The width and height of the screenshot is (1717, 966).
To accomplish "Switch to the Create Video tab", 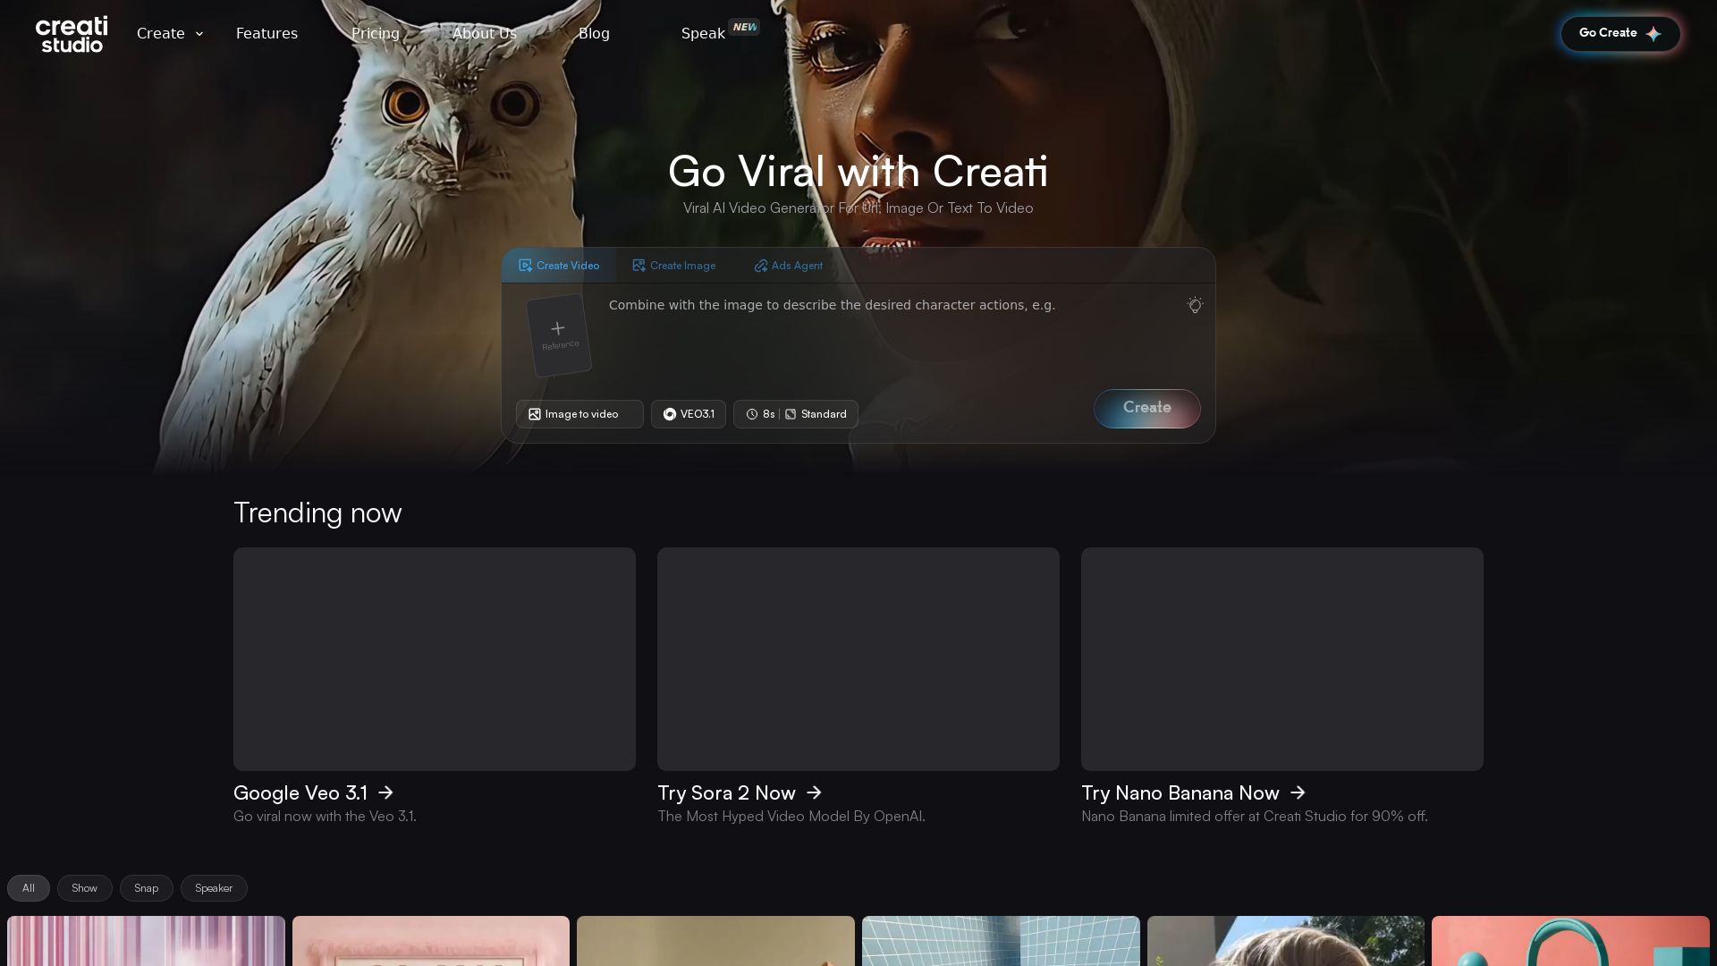I will [559, 266].
